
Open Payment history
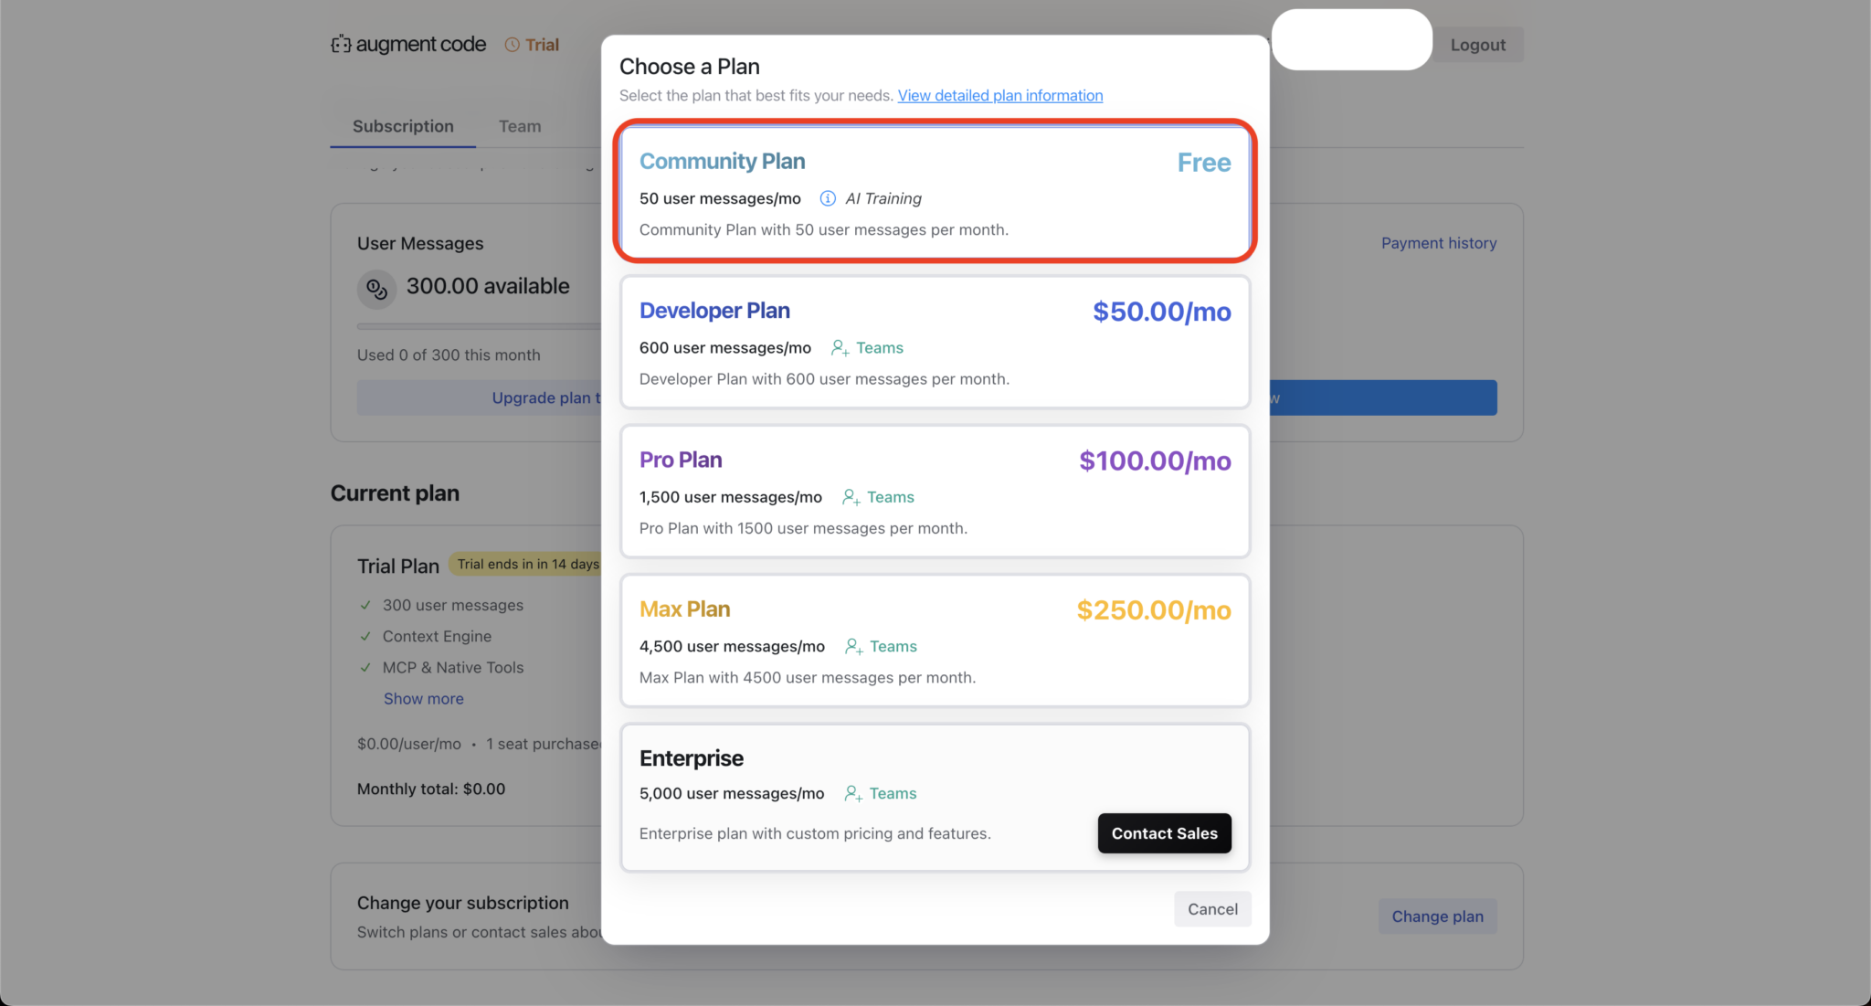(x=1438, y=242)
